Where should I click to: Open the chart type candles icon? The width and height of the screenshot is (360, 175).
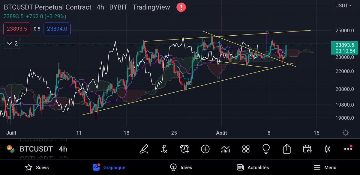tap(225, 149)
